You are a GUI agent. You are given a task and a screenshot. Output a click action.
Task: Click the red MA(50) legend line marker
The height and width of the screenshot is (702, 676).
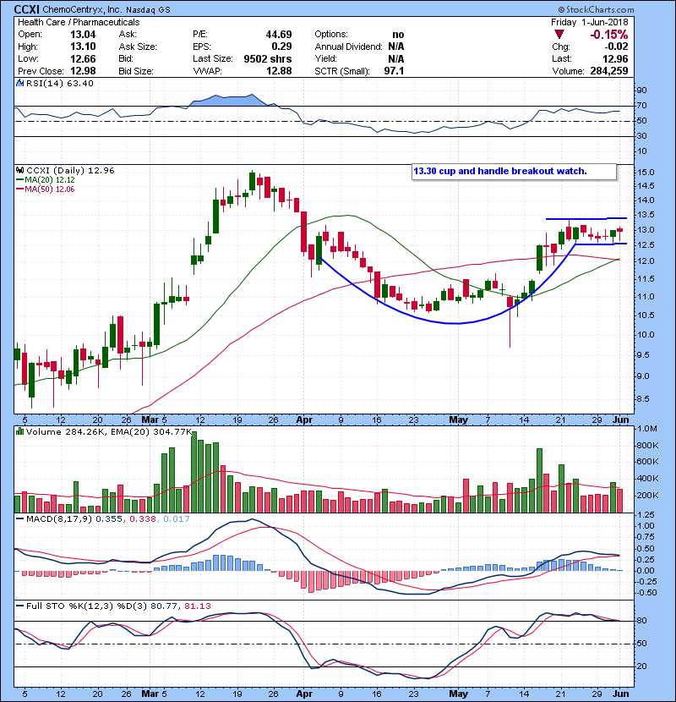pos(19,189)
